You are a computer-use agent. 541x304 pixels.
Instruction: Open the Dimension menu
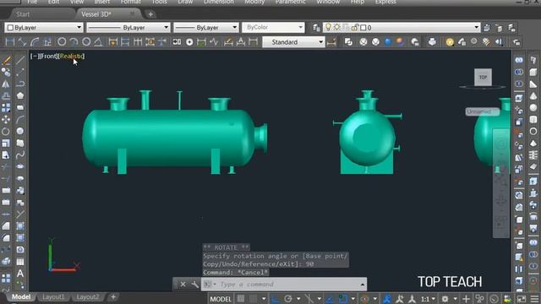click(218, 2)
